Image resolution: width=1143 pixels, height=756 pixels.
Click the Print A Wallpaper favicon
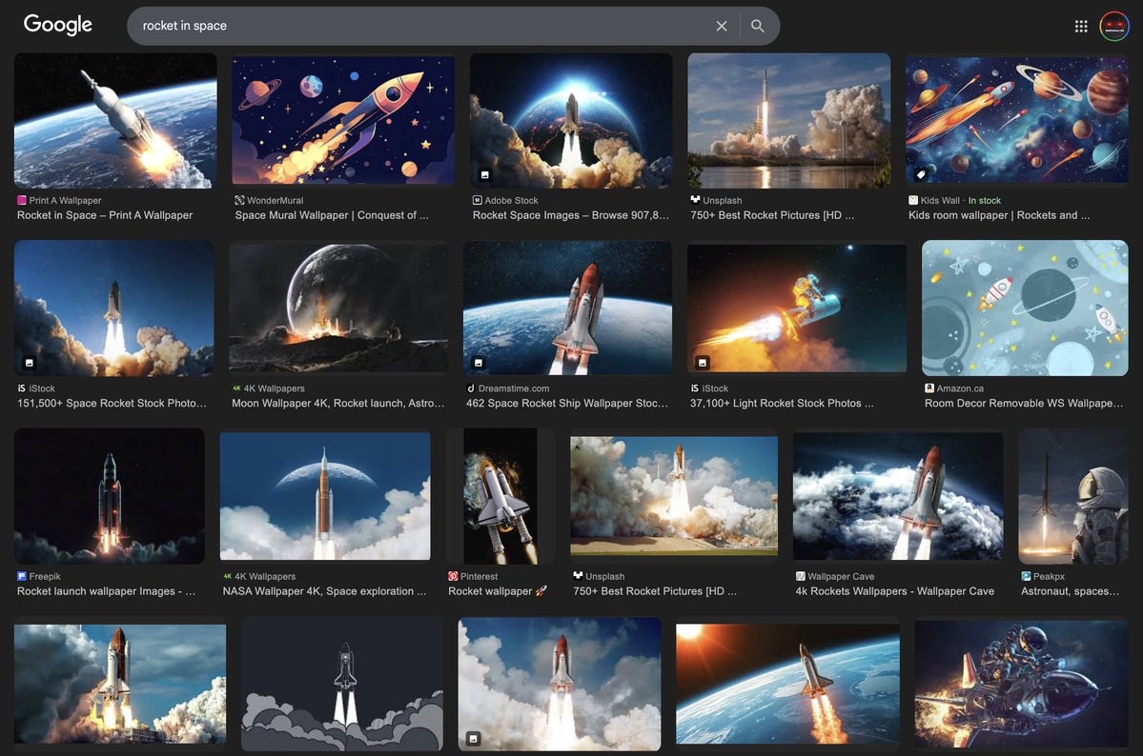(x=22, y=200)
